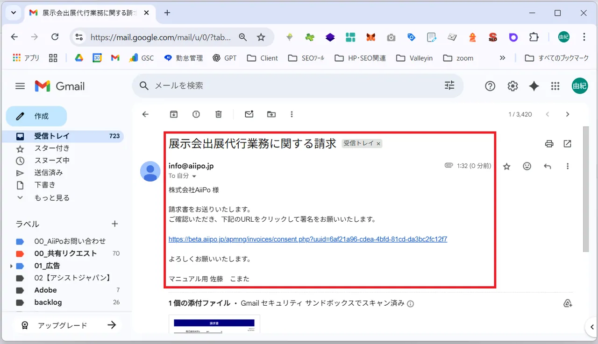The width and height of the screenshot is (598, 344).
Task: Toggle the Gmail main menu hamburger
Action: coord(20,86)
